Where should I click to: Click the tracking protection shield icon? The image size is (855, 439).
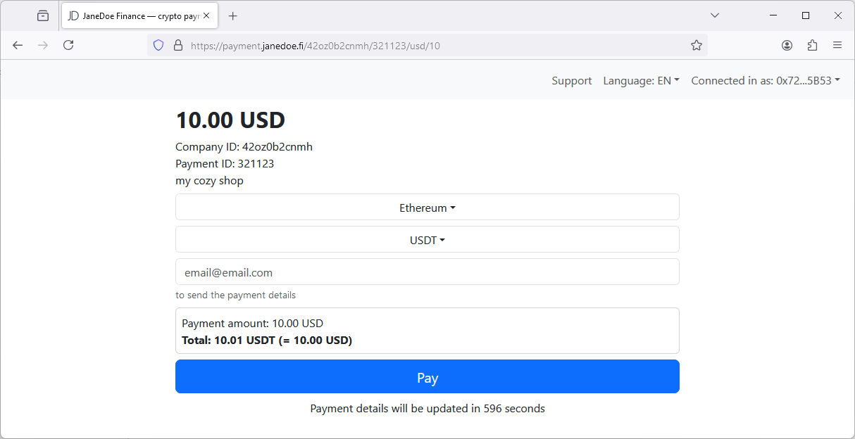point(158,45)
